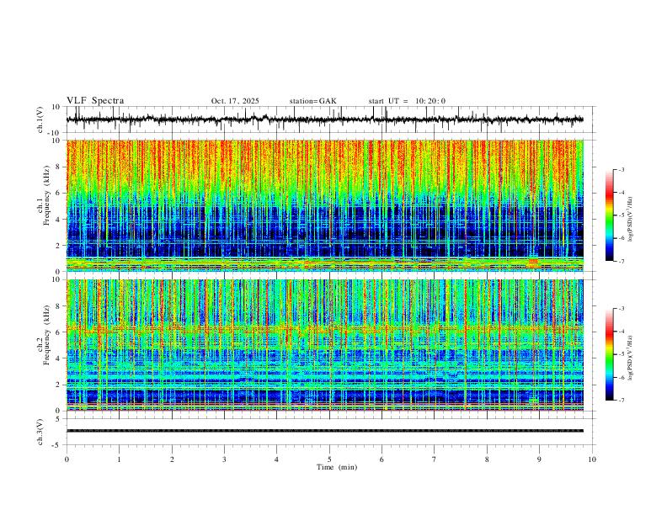Click the 'ch.3(V)' axis label
Viewport: 667px width, 515px height.
pyautogui.click(x=40, y=432)
